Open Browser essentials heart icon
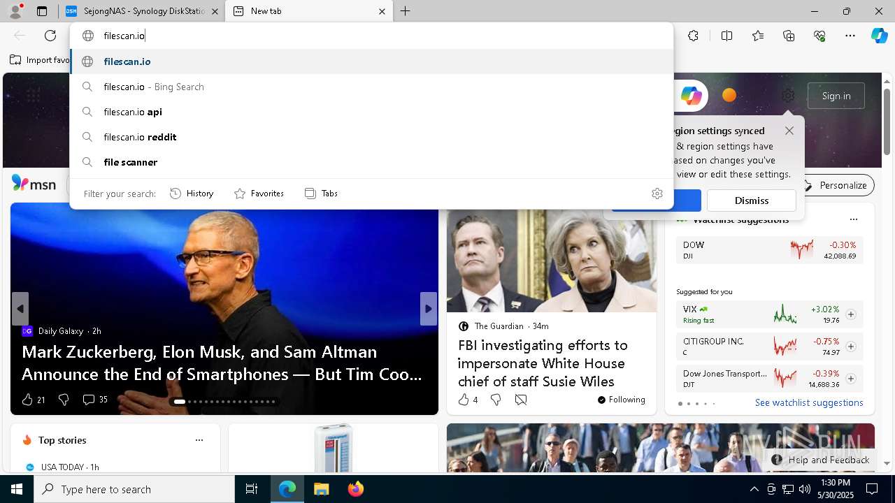 point(819,36)
